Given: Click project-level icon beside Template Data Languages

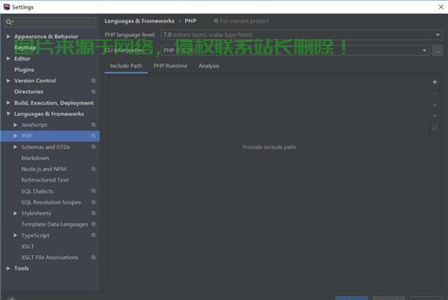Looking at the screenshot, I should (x=94, y=224).
